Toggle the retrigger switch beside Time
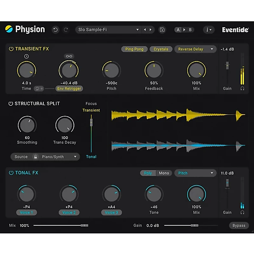This screenshot has width=254, height=254. click(x=39, y=89)
